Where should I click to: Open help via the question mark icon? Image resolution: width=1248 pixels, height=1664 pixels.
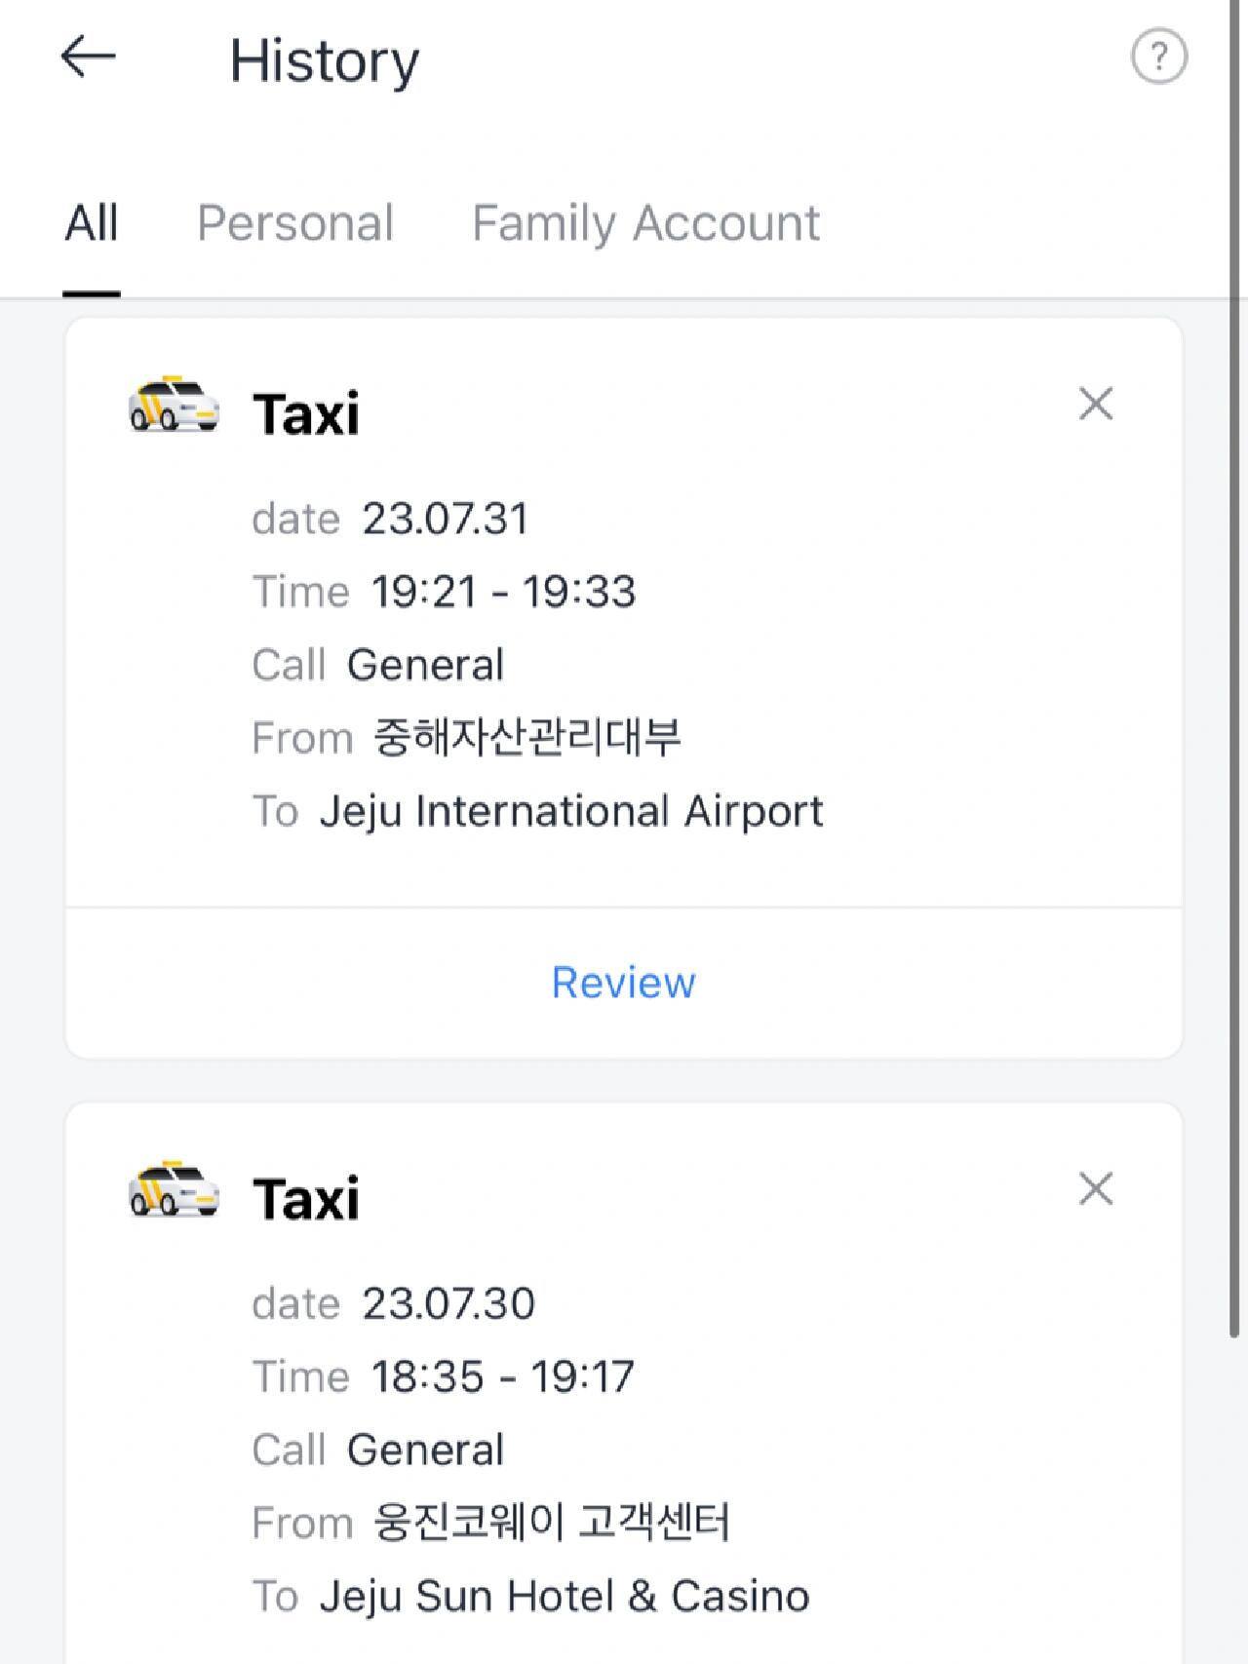click(1158, 58)
